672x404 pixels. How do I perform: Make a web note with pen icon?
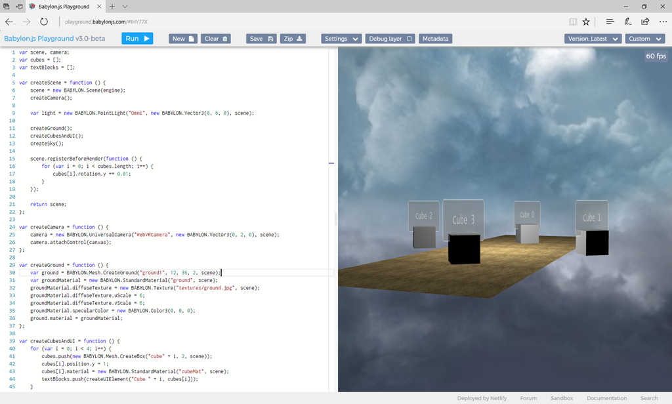(627, 22)
